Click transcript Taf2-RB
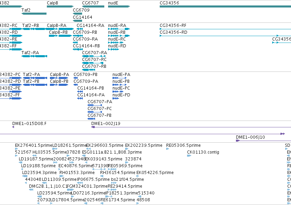The width and height of the screenshot is (291, 205). [x=34, y=29]
